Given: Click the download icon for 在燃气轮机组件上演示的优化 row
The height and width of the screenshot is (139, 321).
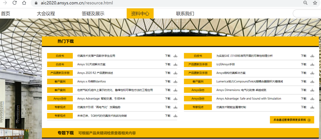Looking at the screenshot, I should pos(175,90).
